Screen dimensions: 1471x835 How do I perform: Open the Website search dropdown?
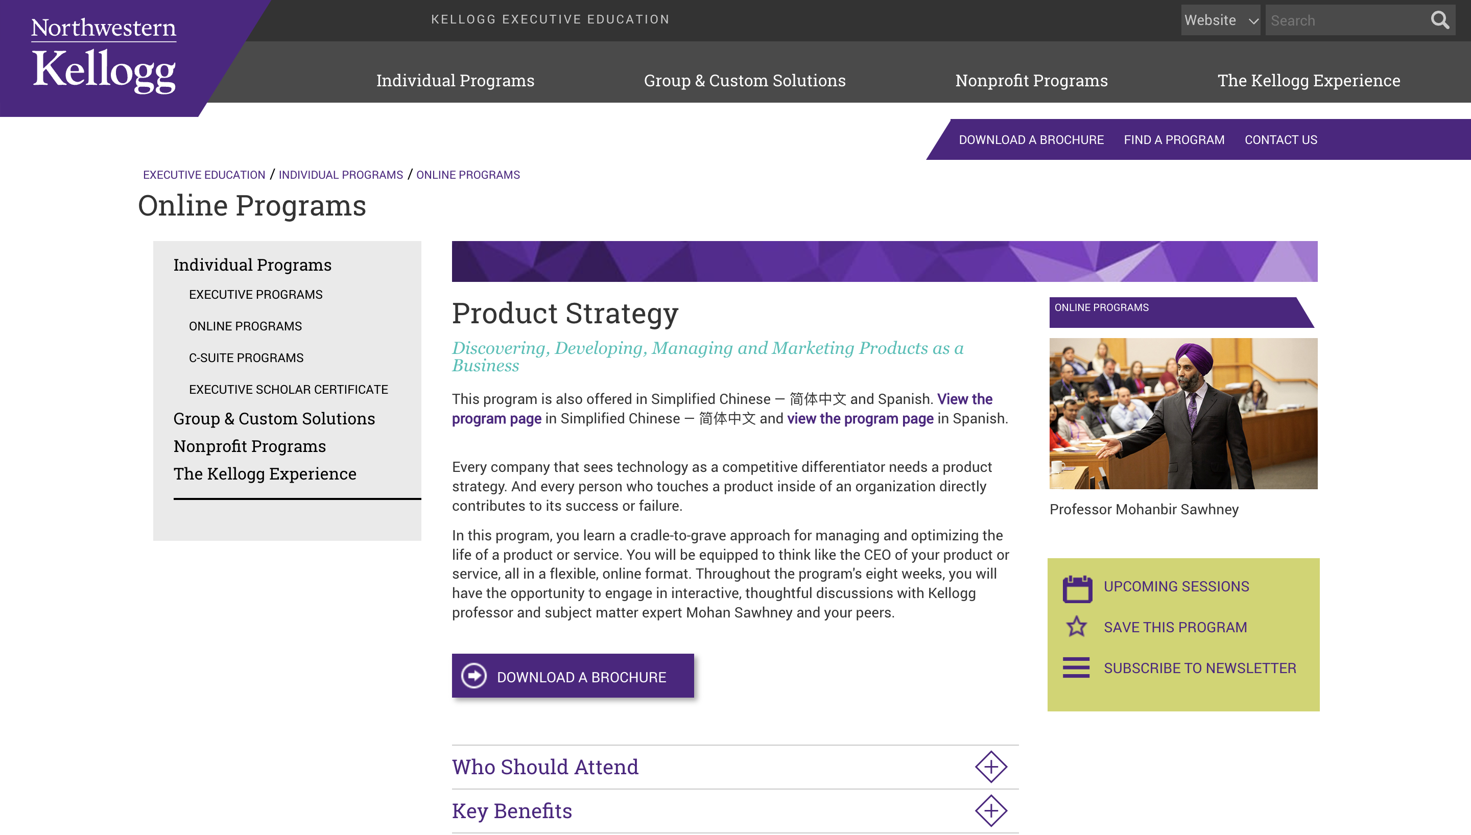[1219, 20]
